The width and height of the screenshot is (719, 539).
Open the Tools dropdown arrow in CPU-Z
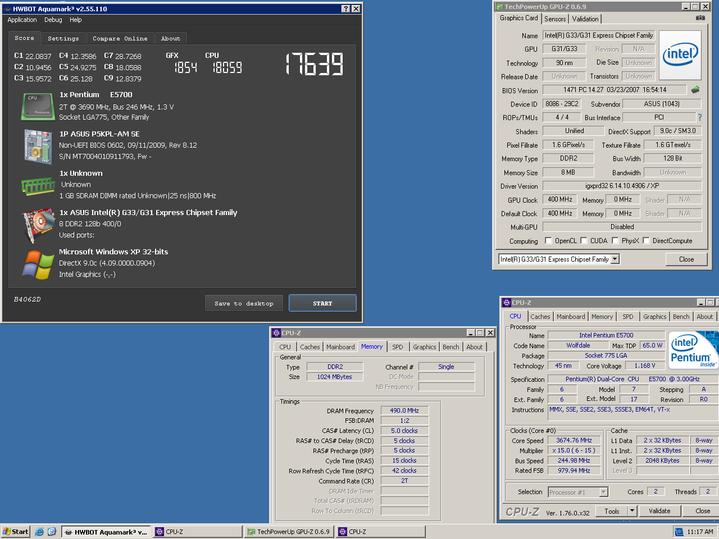[x=632, y=511]
